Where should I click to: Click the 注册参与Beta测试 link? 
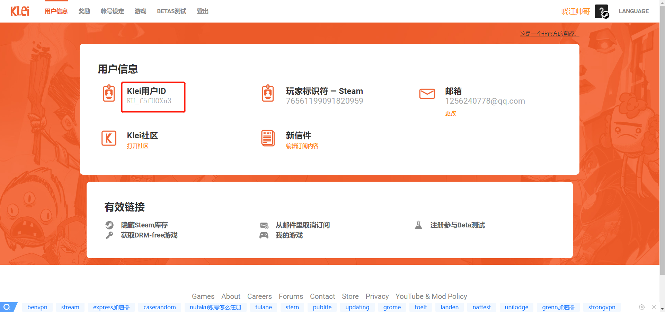click(x=457, y=225)
